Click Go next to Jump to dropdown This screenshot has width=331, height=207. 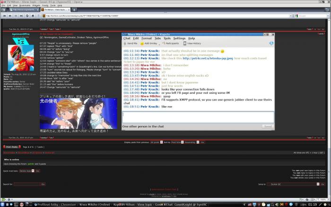[x=322, y=184]
